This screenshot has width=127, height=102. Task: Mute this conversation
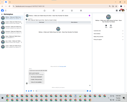click(106, 25)
